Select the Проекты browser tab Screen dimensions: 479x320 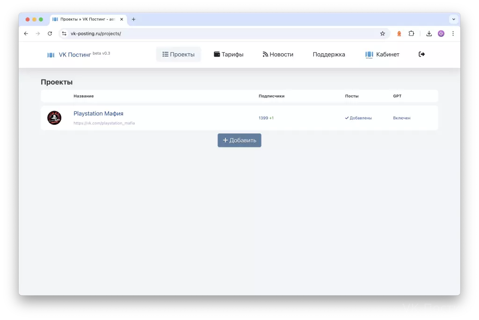click(87, 19)
